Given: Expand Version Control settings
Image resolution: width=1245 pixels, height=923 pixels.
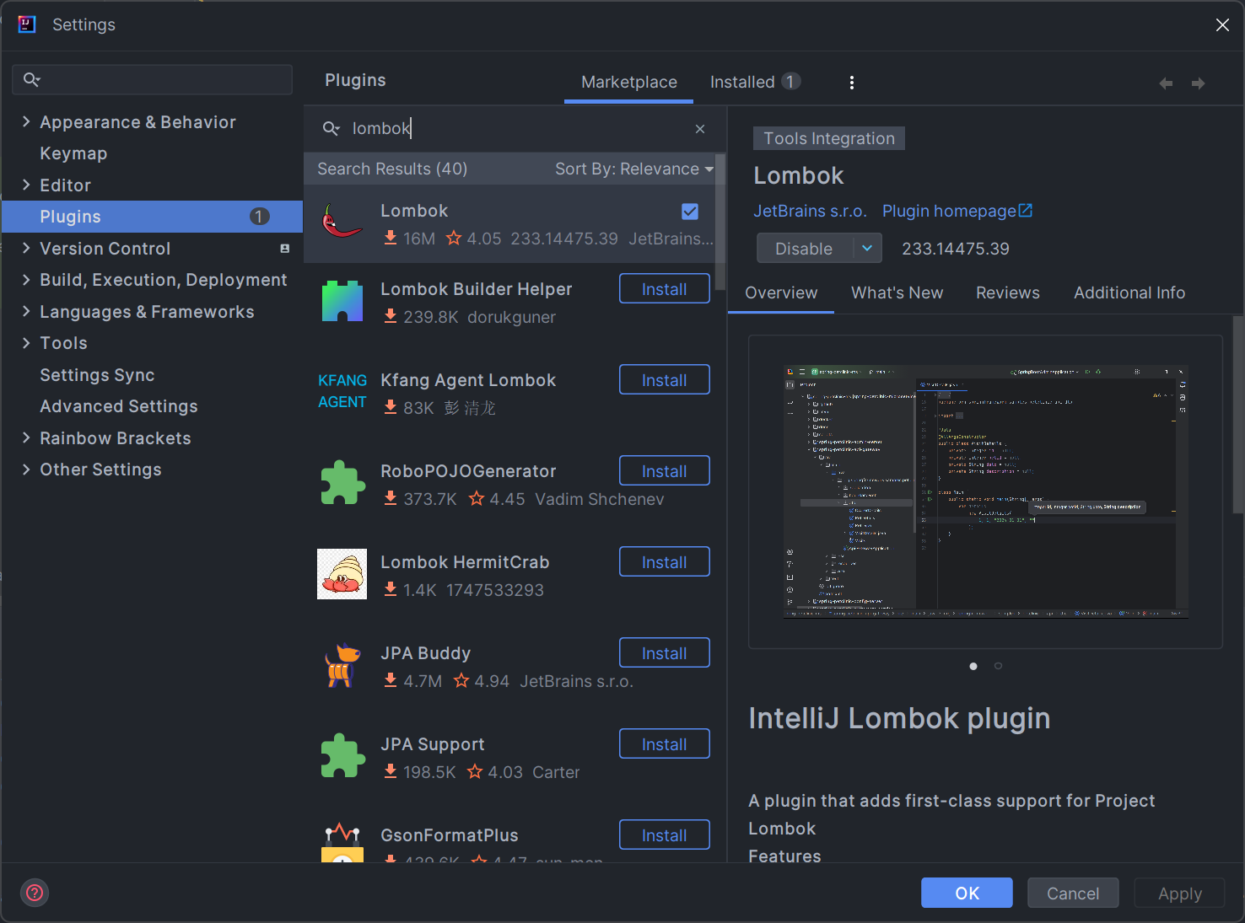Looking at the screenshot, I should (x=26, y=248).
